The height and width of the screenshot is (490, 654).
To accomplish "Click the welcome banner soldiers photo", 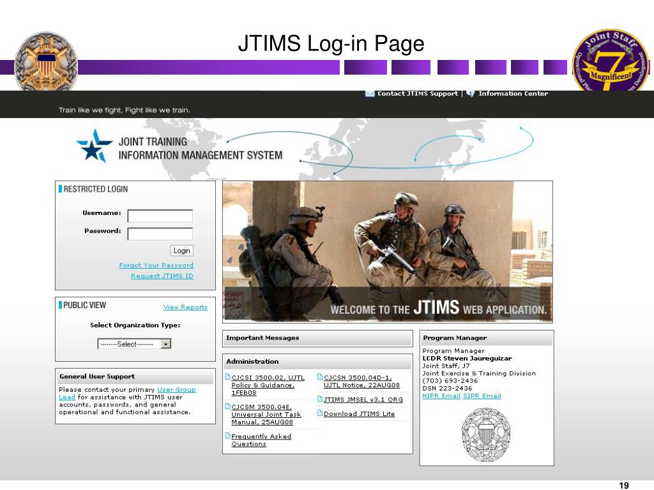I will click(x=388, y=251).
